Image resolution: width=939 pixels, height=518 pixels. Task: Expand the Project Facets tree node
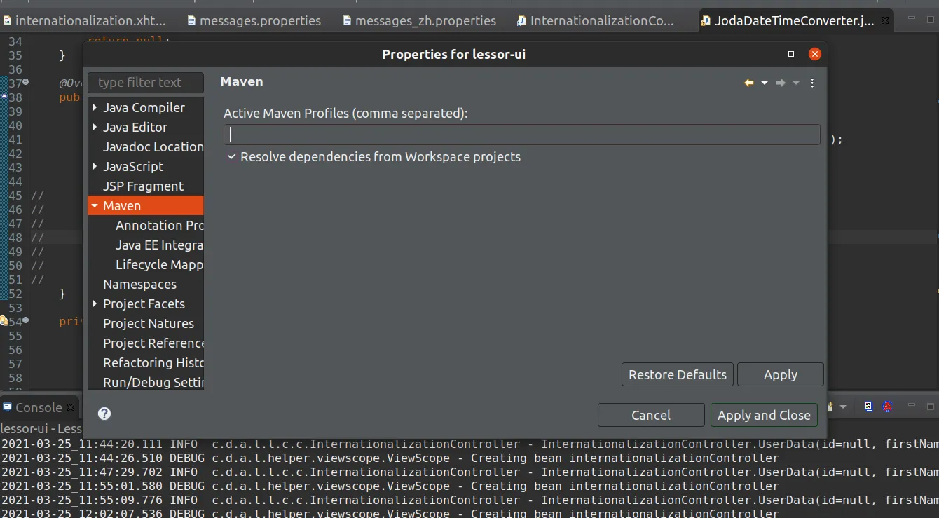[95, 304]
